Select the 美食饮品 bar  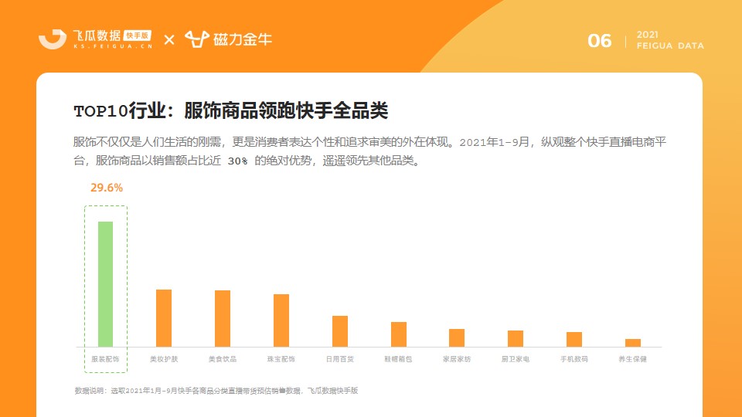tap(223, 319)
